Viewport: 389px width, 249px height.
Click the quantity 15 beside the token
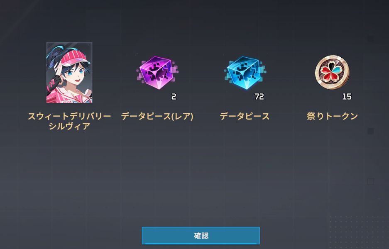(347, 96)
